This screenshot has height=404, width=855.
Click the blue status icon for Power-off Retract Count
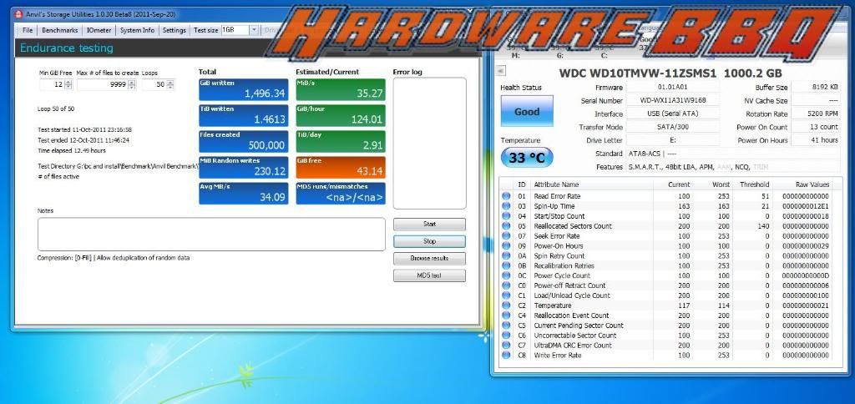pyautogui.click(x=506, y=285)
